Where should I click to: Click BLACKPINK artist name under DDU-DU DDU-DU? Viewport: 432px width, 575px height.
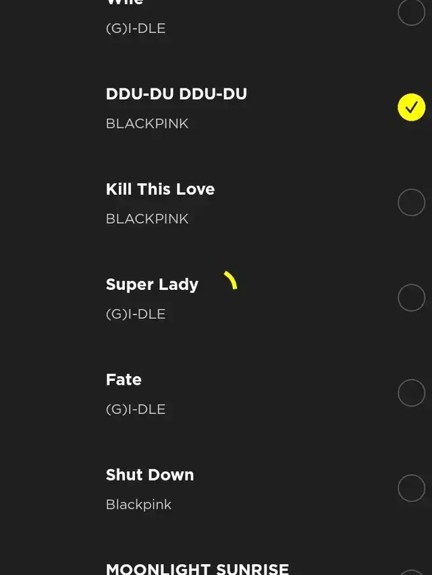(147, 123)
